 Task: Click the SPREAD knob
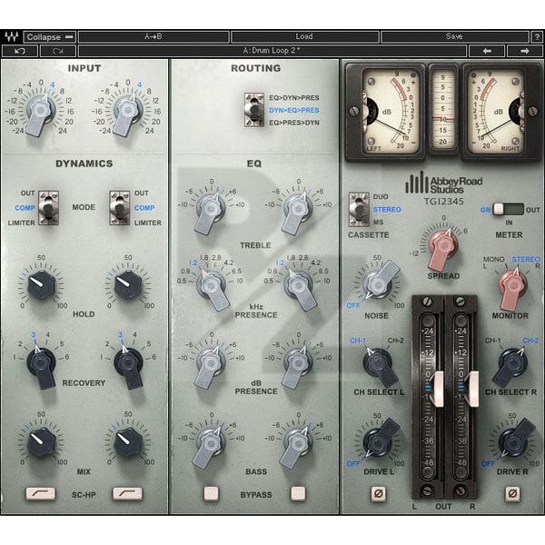(x=442, y=247)
